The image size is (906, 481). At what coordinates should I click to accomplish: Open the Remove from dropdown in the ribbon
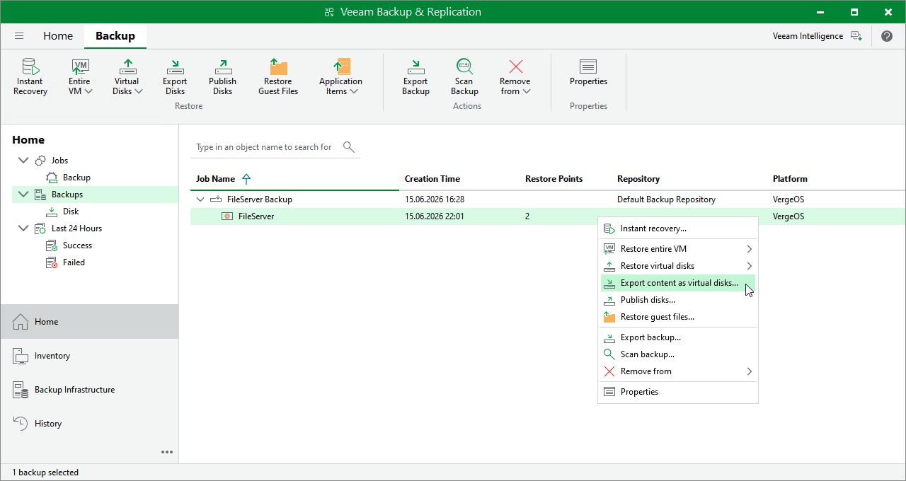coord(515,77)
